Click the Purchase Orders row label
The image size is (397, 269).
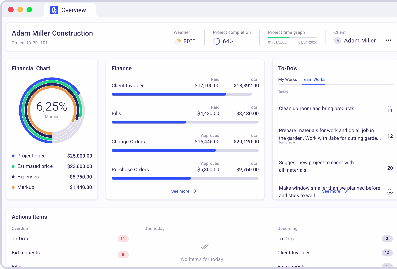pyautogui.click(x=130, y=170)
